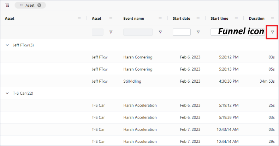Viewport: 279px width, 146px height.
Task: Click the row group list icon
Action: 7,5
